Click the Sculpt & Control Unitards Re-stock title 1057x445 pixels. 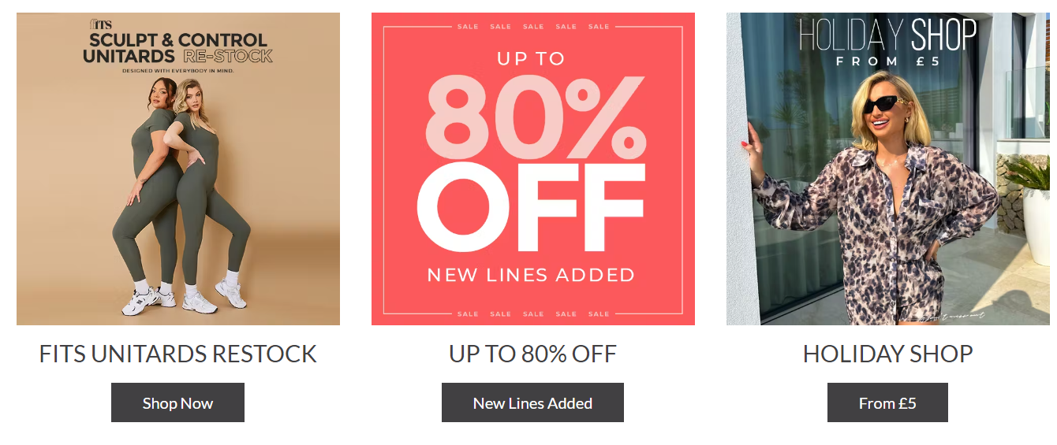click(x=178, y=47)
